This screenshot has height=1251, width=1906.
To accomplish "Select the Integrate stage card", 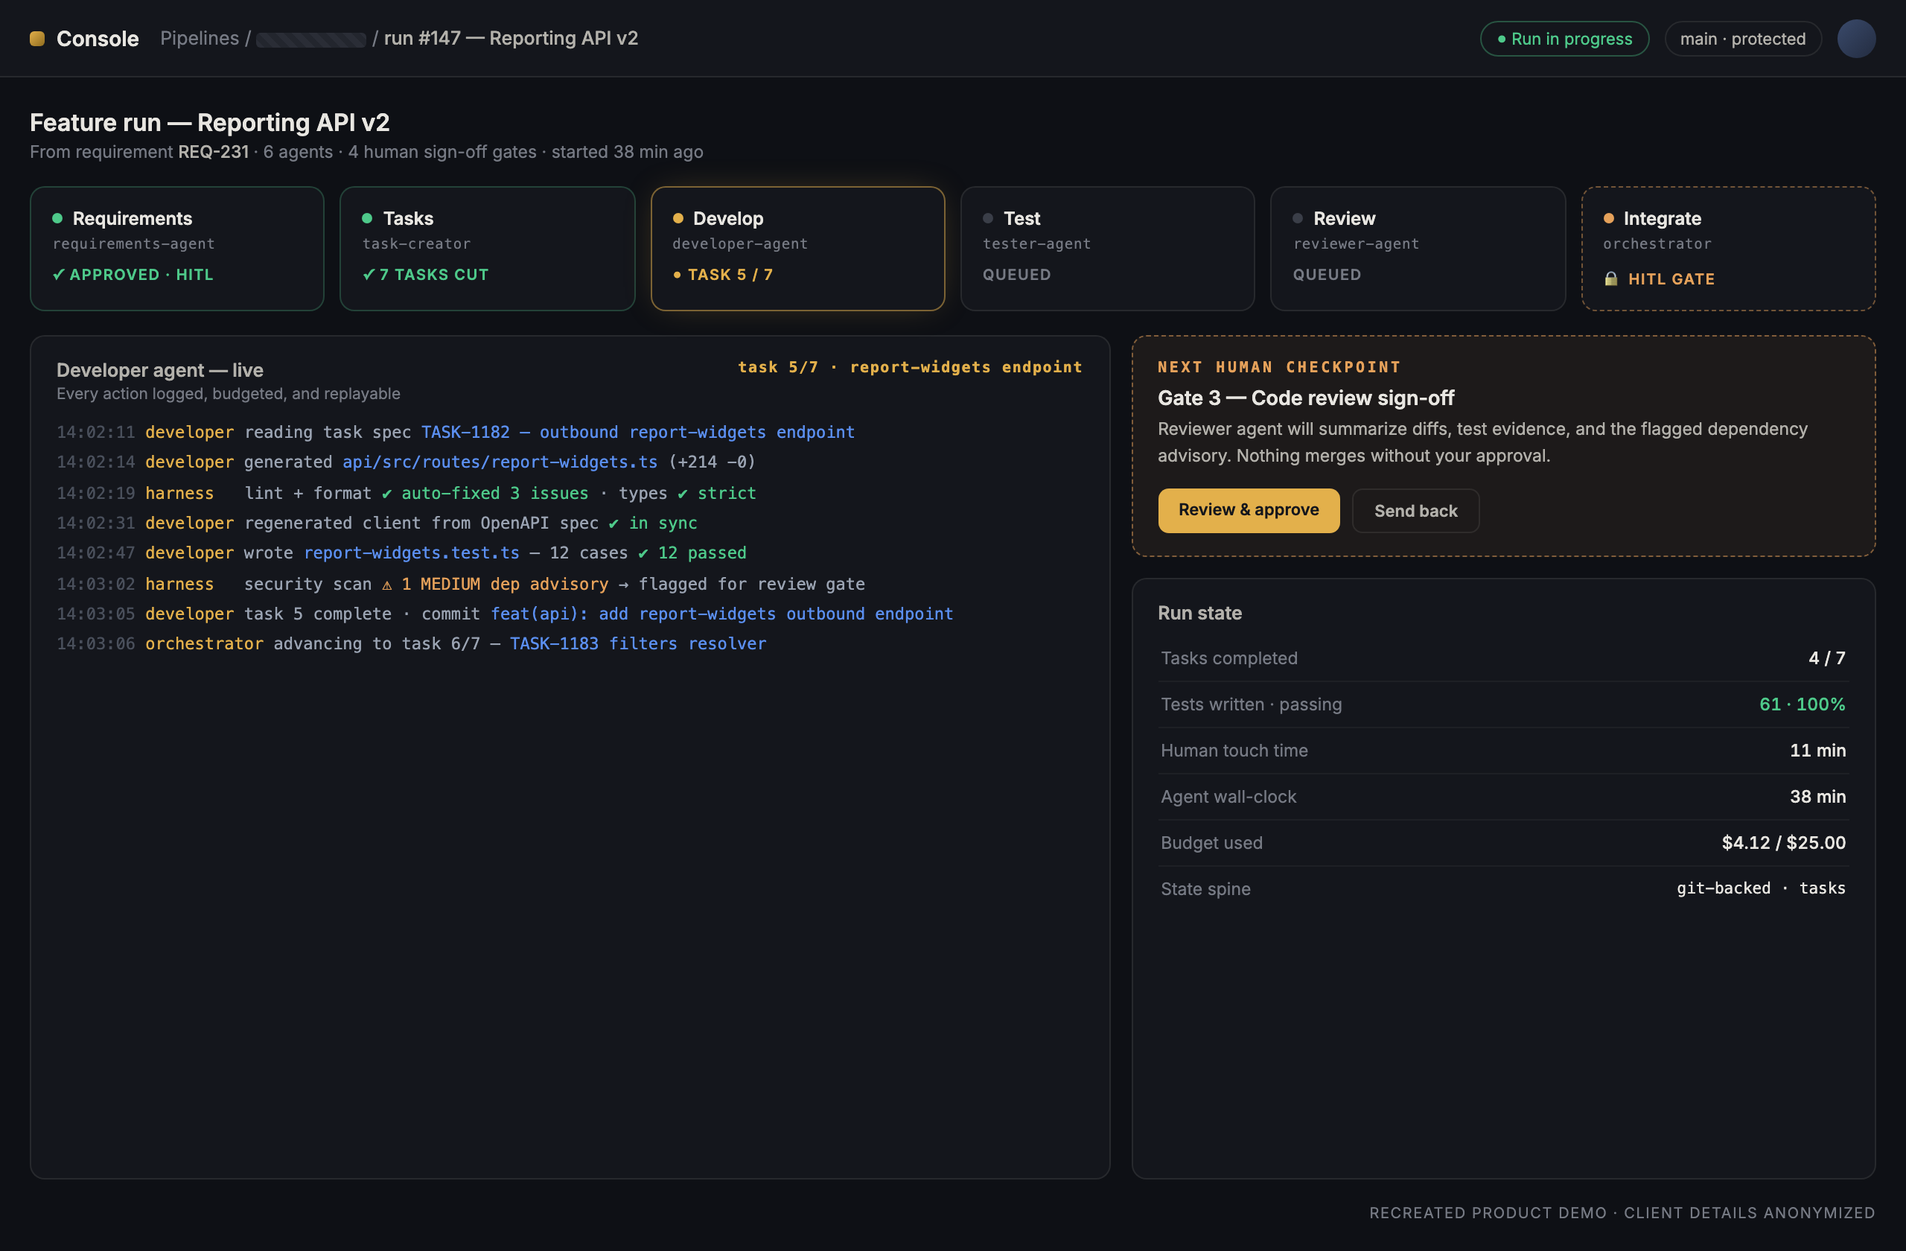I will (x=1728, y=248).
